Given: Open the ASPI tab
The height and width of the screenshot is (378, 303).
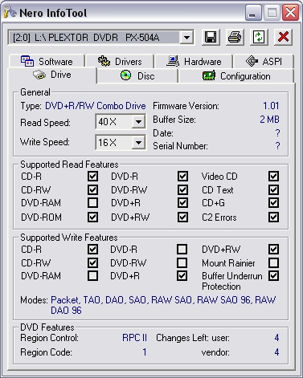Looking at the screenshot, I should pyautogui.click(x=264, y=61).
